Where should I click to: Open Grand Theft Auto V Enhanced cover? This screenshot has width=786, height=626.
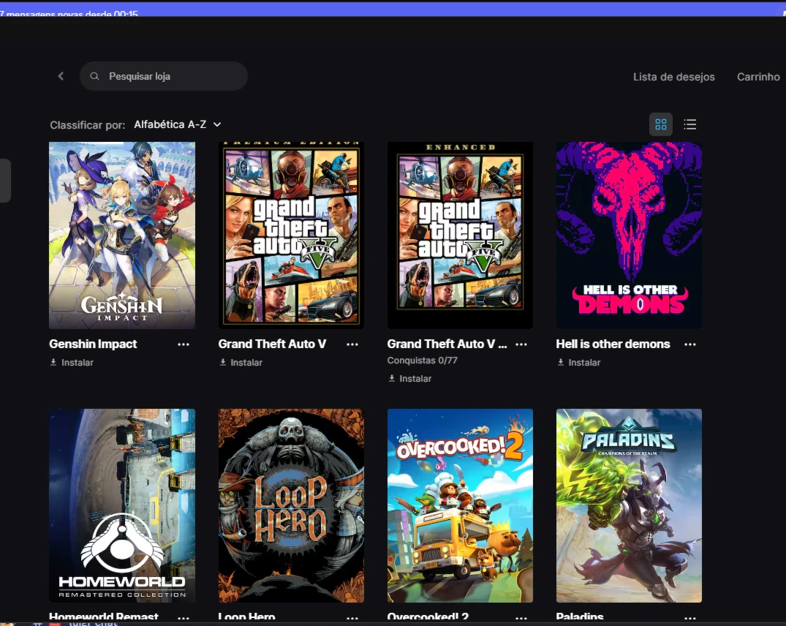460,235
